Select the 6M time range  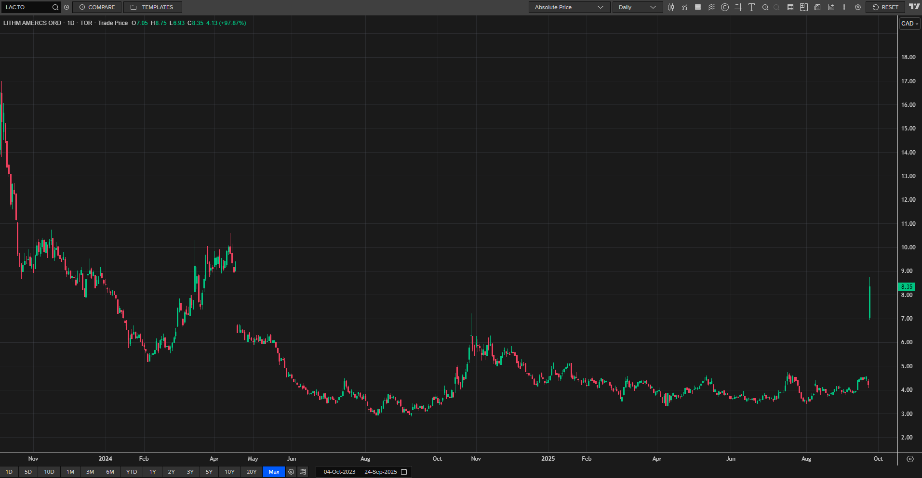click(x=110, y=472)
